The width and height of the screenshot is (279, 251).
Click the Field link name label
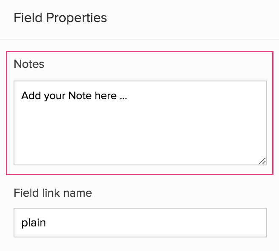[x=53, y=193]
